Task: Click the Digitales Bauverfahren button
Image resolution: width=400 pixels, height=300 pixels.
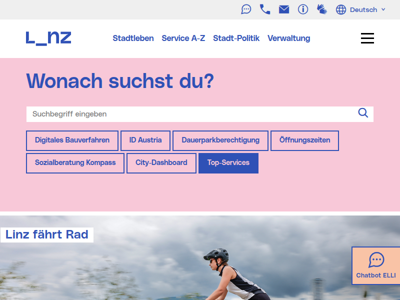Action: pos(72,140)
